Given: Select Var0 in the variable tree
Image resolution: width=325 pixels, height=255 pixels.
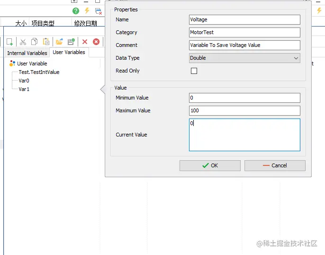Looking at the screenshot, I should click(24, 81).
